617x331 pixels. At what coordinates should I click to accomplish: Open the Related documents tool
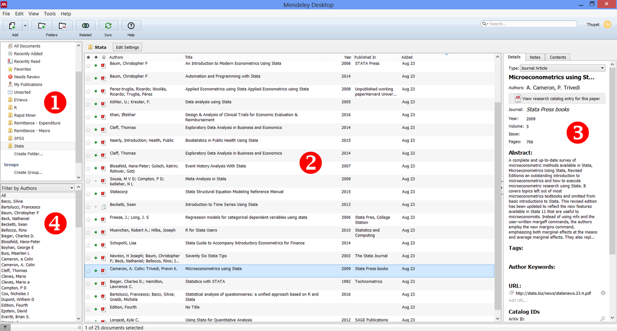[86, 26]
